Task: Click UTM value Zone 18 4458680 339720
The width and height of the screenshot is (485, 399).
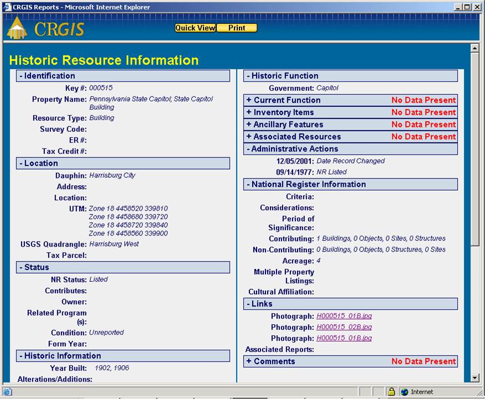Action: click(x=129, y=217)
